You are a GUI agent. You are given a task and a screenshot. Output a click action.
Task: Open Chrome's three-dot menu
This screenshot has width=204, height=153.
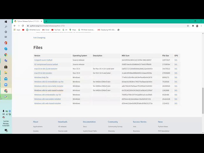pos(201,26)
